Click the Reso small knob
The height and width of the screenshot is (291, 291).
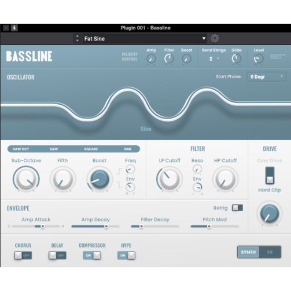tap(197, 169)
